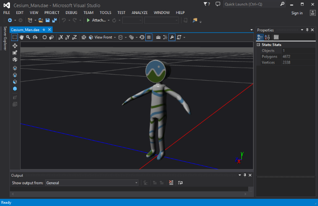This screenshot has width=318, height=206.
Task: Open the DEBUG menu
Action: pos(71,13)
